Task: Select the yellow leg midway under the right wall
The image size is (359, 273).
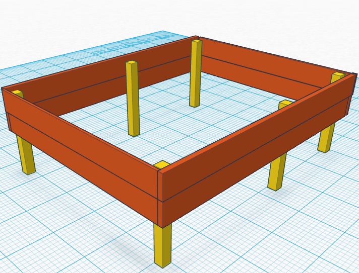Action: [x=276, y=171]
